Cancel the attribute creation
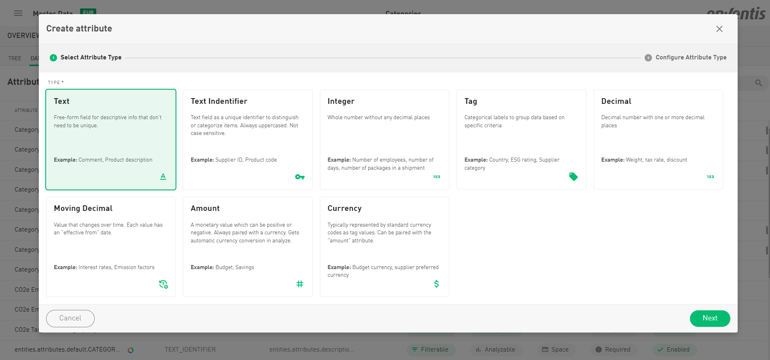 [x=70, y=318]
